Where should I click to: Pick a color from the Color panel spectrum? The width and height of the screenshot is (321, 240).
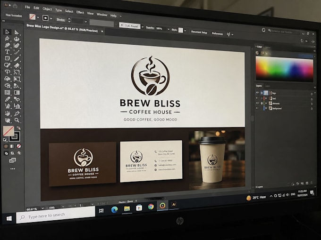284,69
